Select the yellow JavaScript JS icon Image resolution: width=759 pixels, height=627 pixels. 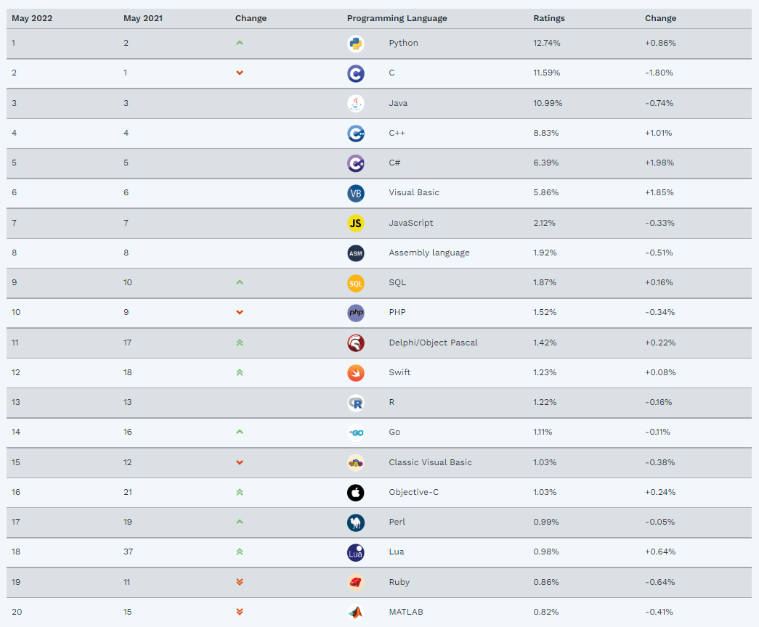click(x=356, y=223)
